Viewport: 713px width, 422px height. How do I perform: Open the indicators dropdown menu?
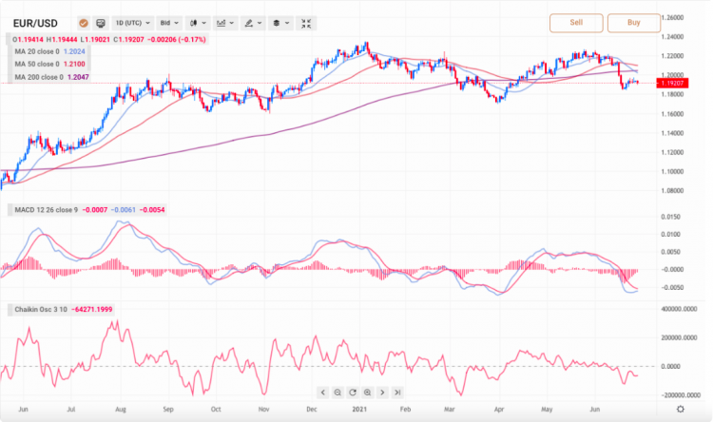click(x=225, y=21)
